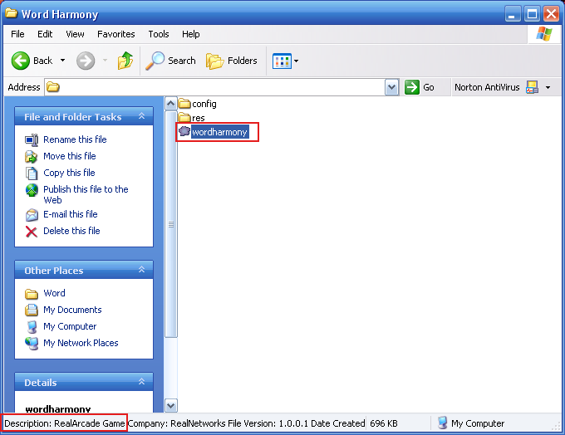Select the wordharmony application icon
Image resolution: width=565 pixels, height=435 pixels.
point(184,131)
